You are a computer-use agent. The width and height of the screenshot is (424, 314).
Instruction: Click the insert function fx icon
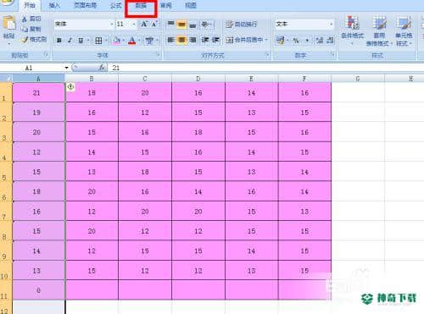pyautogui.click(x=102, y=68)
